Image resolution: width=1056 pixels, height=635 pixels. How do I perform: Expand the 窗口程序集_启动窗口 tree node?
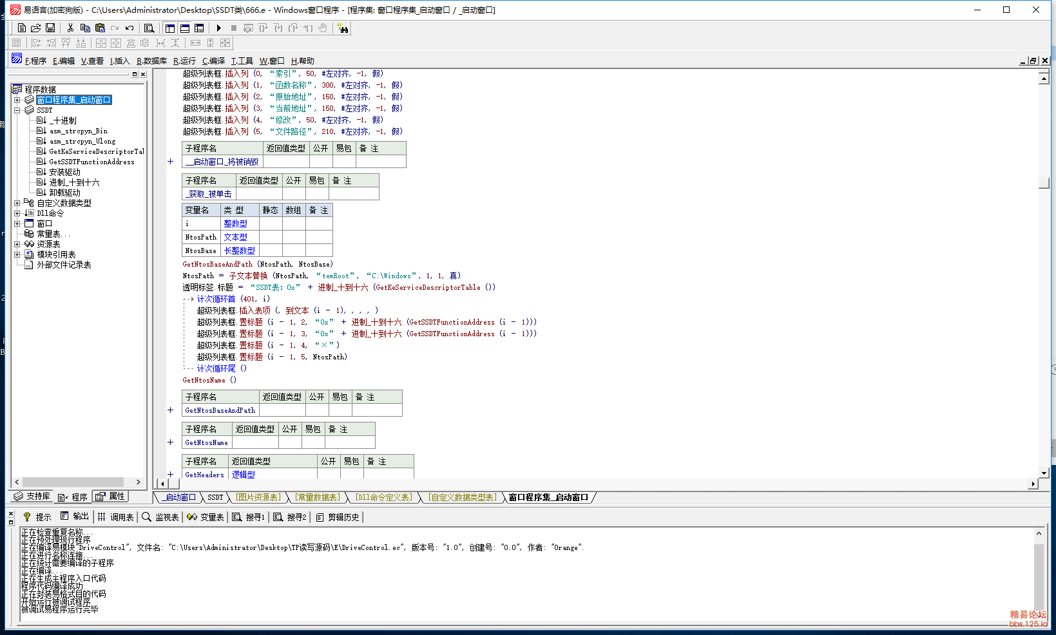click(x=17, y=100)
